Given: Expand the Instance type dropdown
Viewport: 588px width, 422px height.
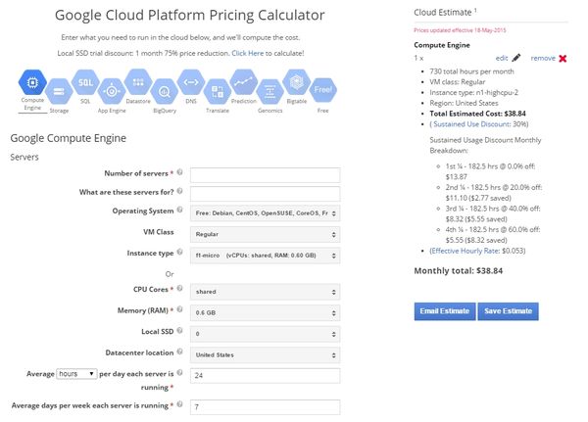Looking at the screenshot, I should [265, 255].
